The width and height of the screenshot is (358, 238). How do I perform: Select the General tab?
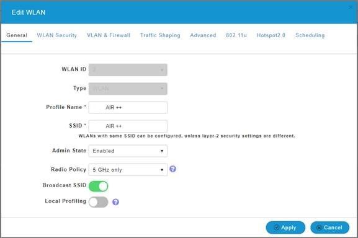[x=17, y=35]
